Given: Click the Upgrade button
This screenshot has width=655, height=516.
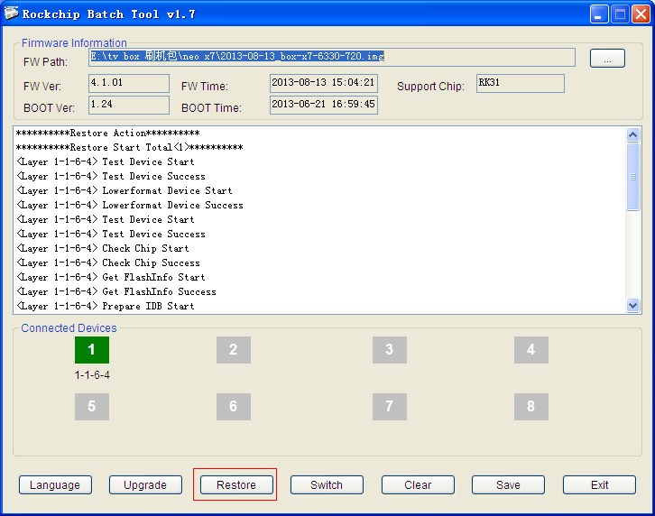Looking at the screenshot, I should (145, 484).
